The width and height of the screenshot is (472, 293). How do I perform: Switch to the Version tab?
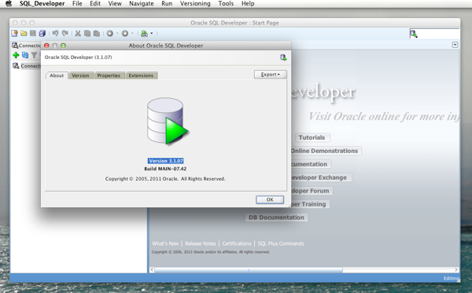point(80,75)
